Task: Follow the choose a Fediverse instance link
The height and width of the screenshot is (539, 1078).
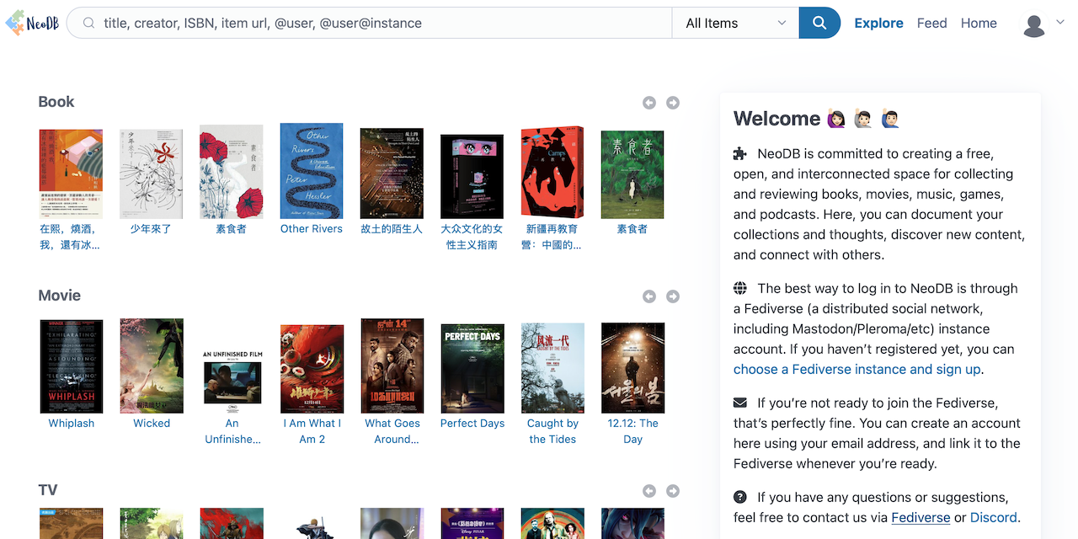Action: [x=857, y=369]
